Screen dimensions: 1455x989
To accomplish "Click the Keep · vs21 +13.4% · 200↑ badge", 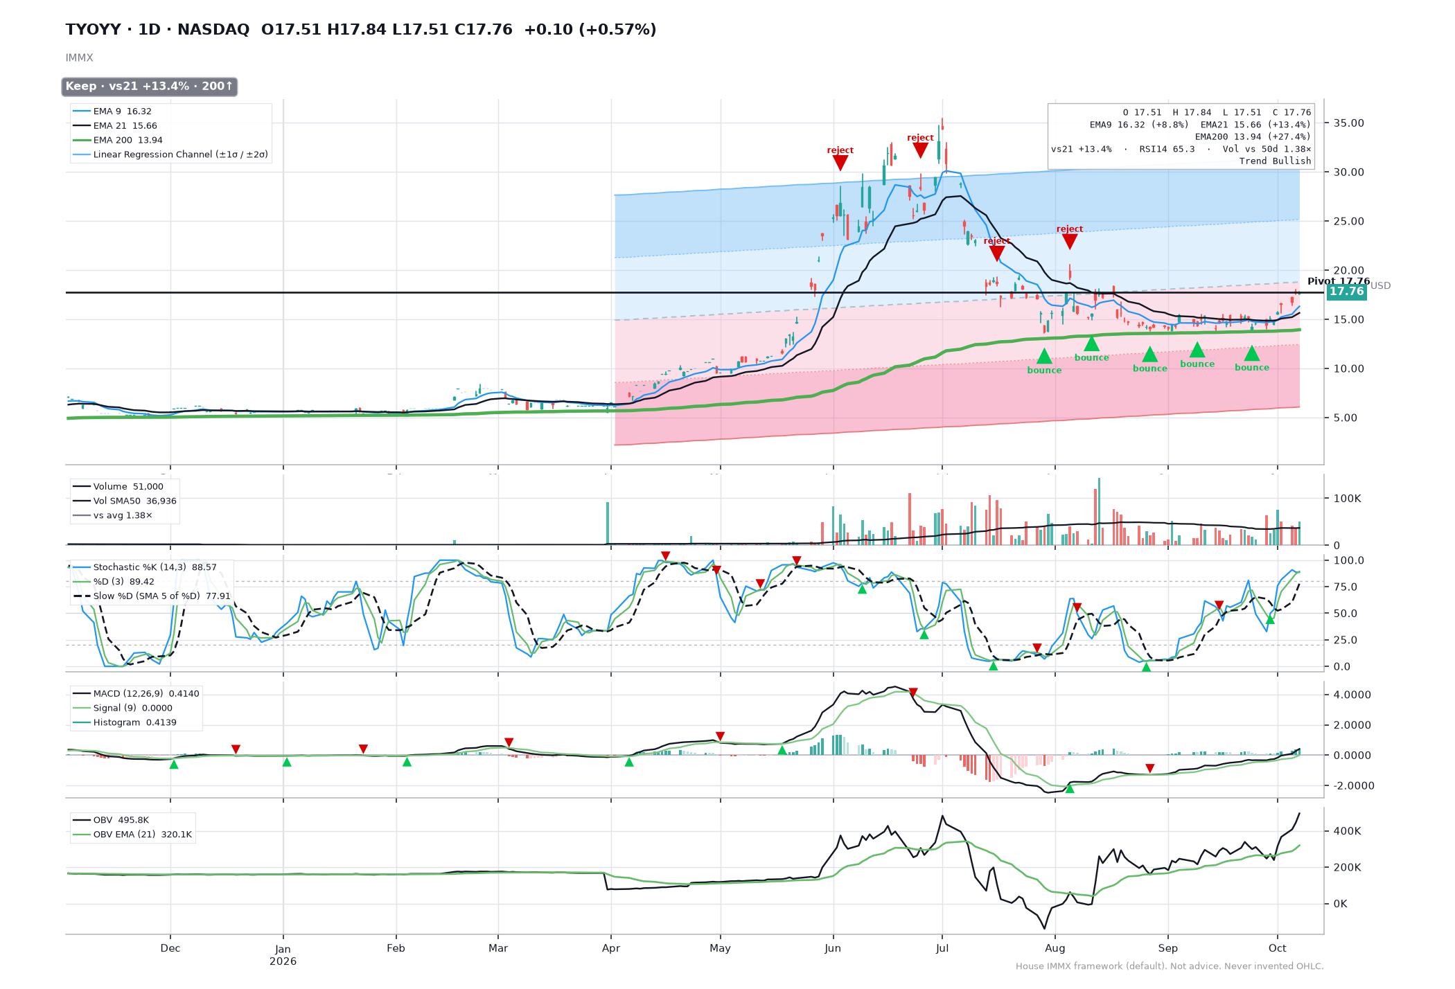I will tap(150, 87).
